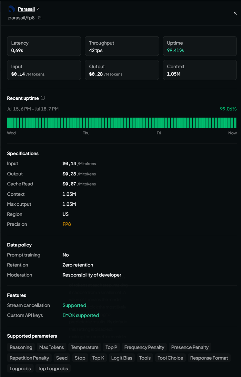241x377 pixels.
Task: Click the Supported parameters heading
Action: coord(32,336)
